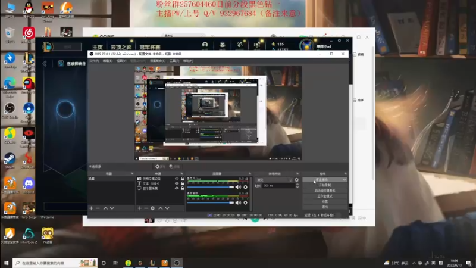Pop out the scenes dock panel

click(132, 174)
